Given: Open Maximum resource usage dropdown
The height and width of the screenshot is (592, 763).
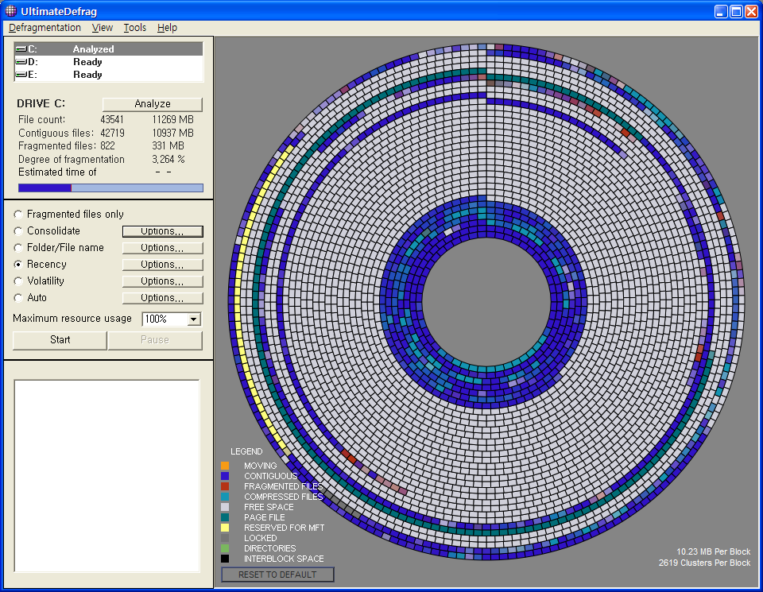Looking at the screenshot, I should point(194,319).
